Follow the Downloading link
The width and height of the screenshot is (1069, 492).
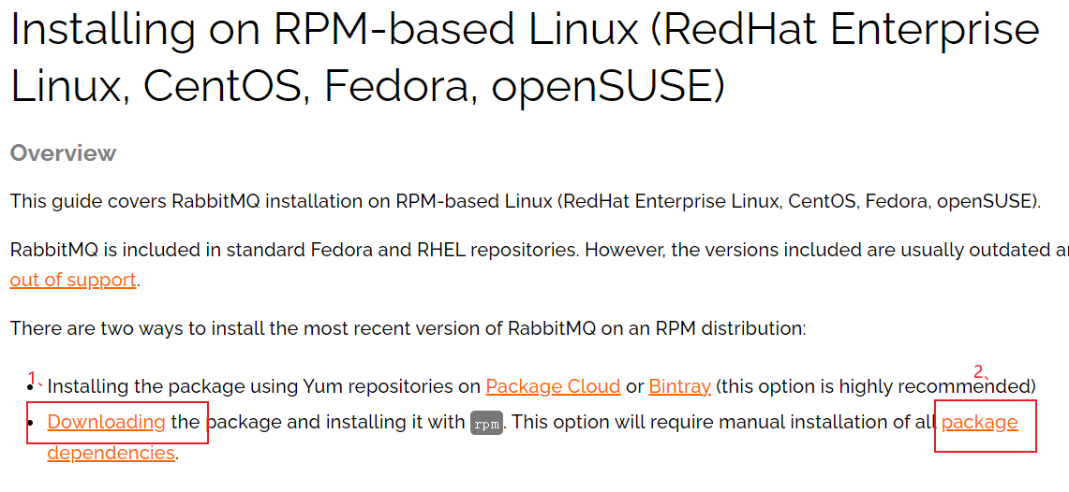click(x=107, y=422)
